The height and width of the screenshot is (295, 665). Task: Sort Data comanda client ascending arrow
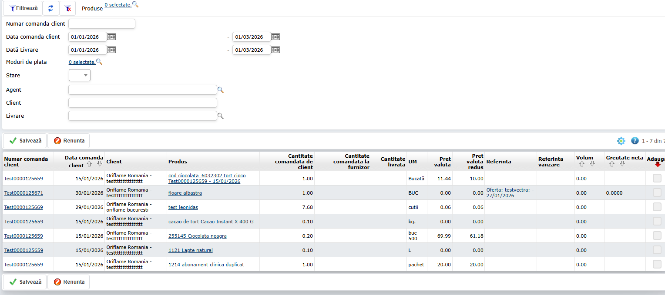pos(89,164)
